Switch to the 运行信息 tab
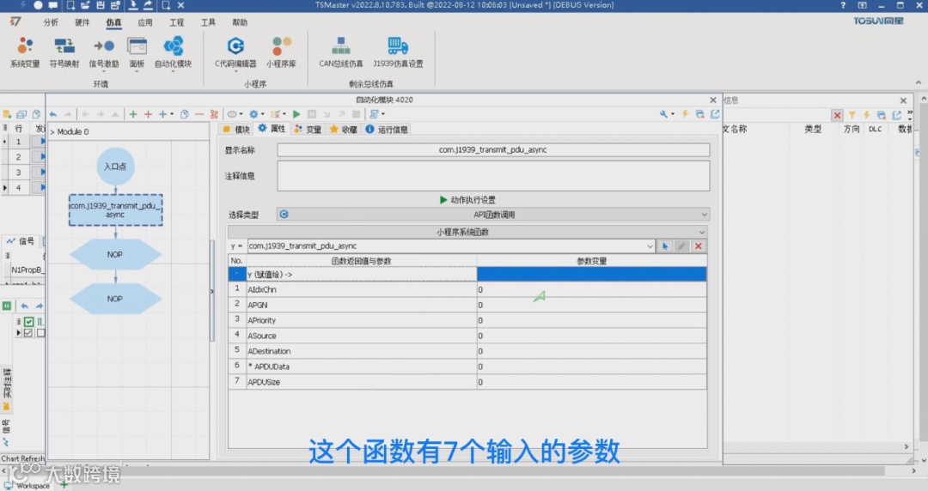This screenshot has width=928, height=491. tap(387, 129)
